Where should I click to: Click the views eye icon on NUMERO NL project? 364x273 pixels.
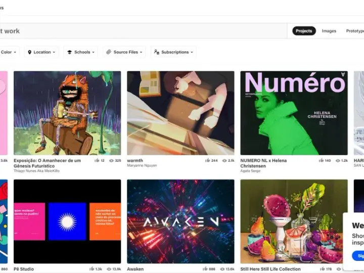[338, 161]
